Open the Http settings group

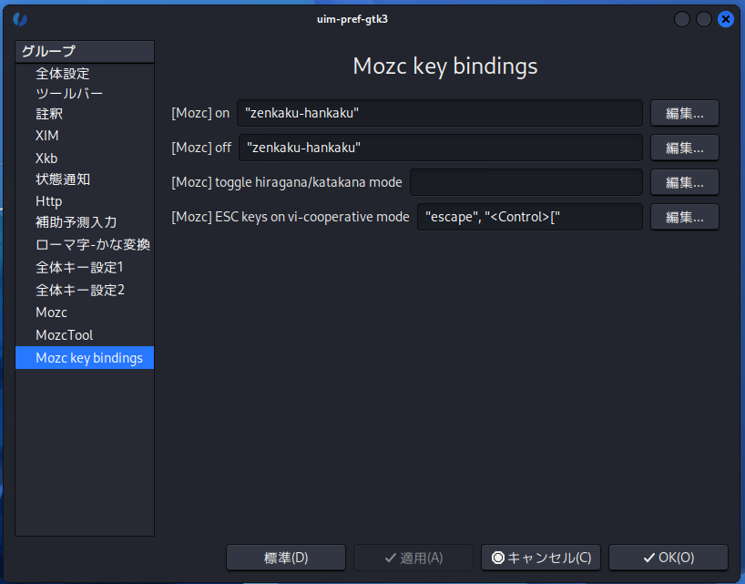(85, 201)
